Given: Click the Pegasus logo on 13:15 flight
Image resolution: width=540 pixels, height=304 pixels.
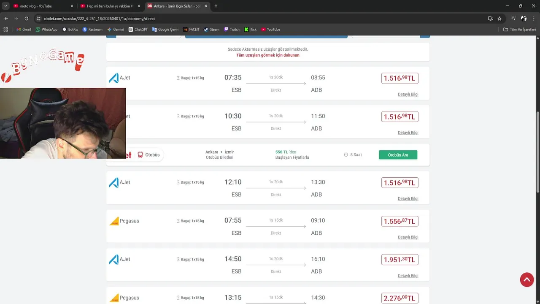Looking at the screenshot, I should [x=114, y=298].
